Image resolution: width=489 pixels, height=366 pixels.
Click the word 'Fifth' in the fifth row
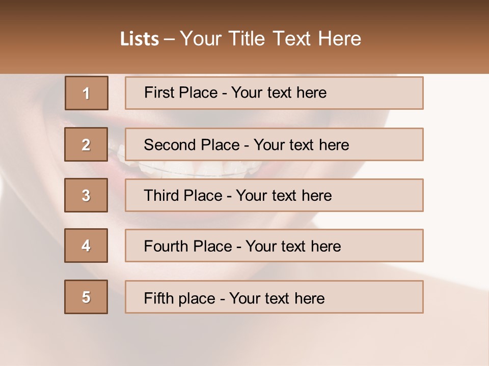tap(158, 298)
